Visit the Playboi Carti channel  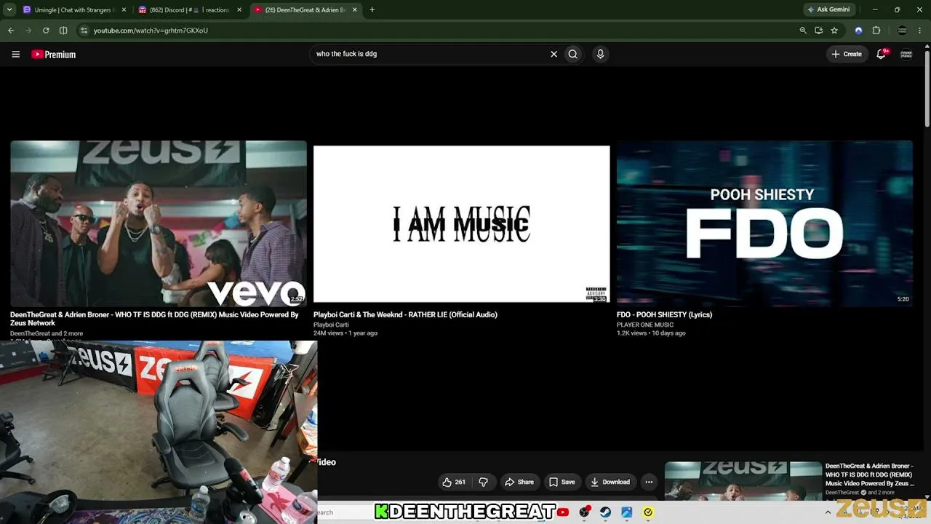pyautogui.click(x=331, y=325)
